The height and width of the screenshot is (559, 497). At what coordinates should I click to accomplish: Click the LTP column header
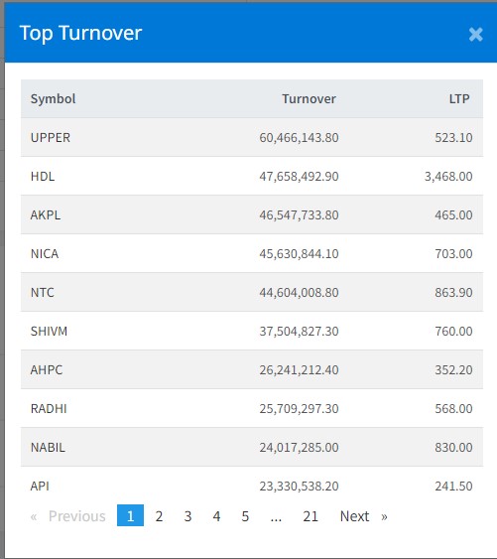click(459, 98)
